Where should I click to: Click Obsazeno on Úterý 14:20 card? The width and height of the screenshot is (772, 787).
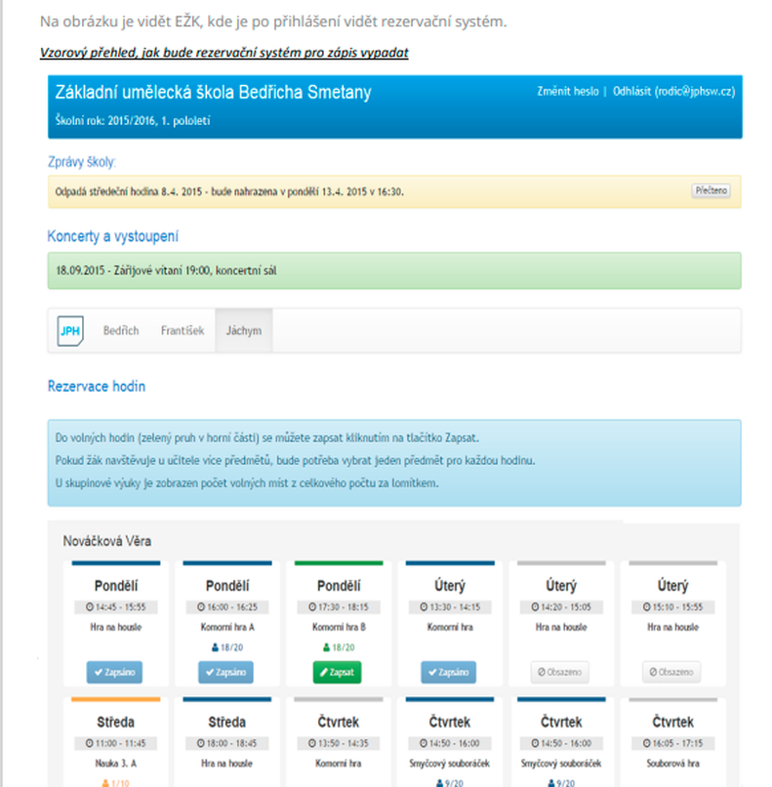[x=560, y=672]
